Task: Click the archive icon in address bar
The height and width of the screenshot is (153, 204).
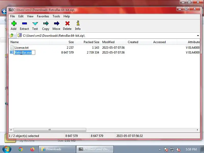Action: (x=20, y=35)
